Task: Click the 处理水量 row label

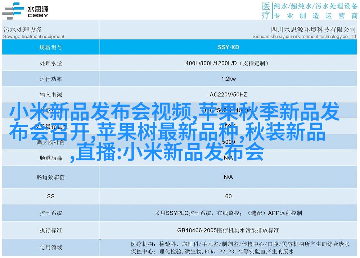Action: (51, 63)
